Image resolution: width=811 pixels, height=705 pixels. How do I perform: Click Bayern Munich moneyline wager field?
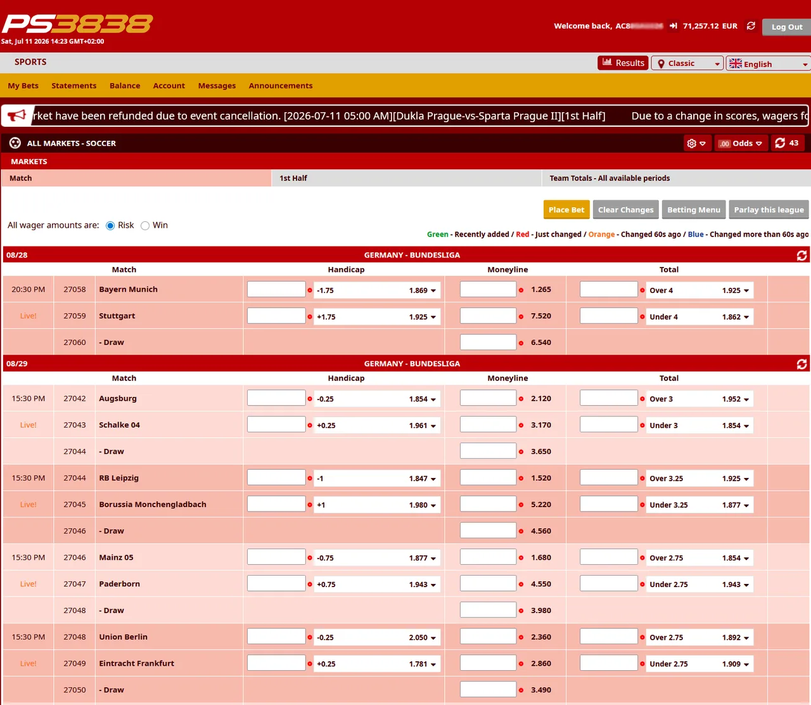coord(488,289)
